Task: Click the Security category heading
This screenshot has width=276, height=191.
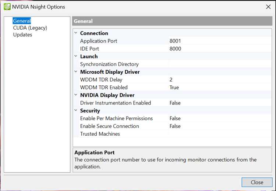Action: [x=90, y=111]
